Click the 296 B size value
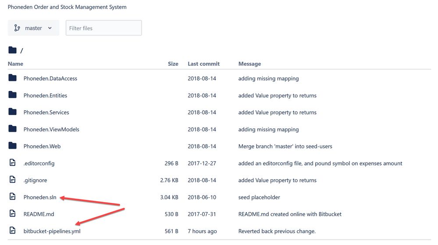Image resolution: width=438 pixels, height=245 pixels. tap(171, 164)
